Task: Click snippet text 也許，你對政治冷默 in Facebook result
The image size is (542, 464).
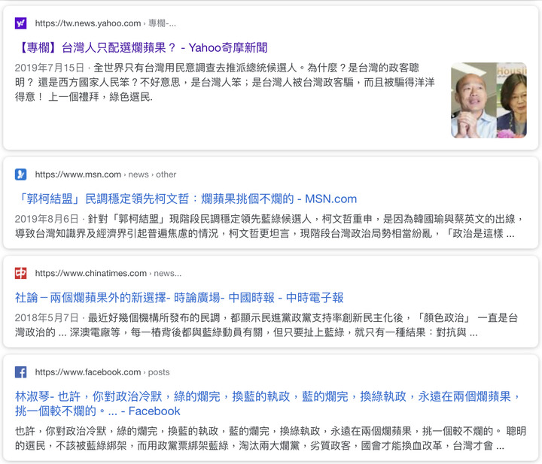Action: [61, 431]
